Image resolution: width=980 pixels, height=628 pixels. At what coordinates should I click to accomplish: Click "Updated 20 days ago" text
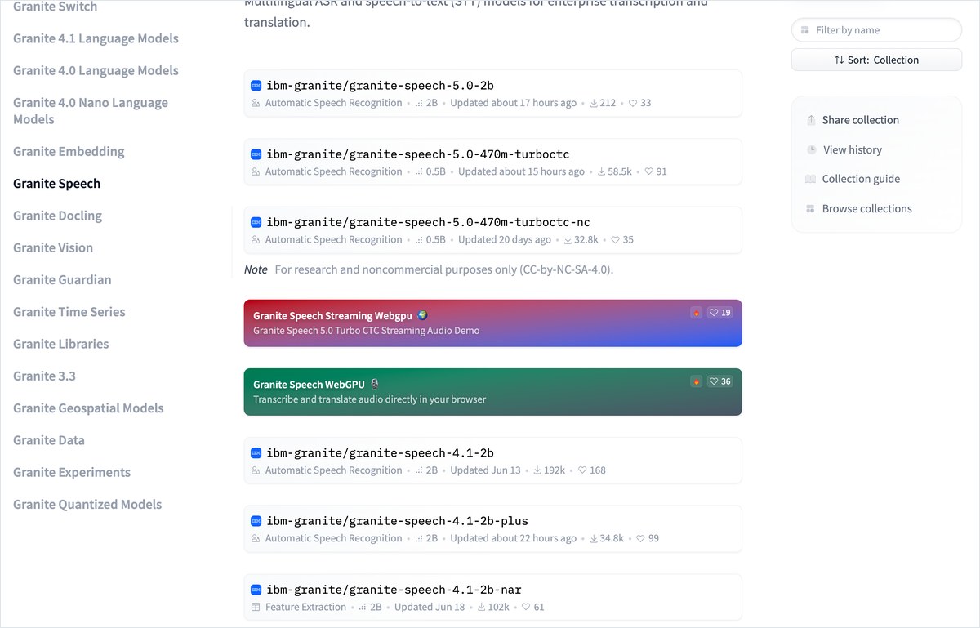[505, 240]
